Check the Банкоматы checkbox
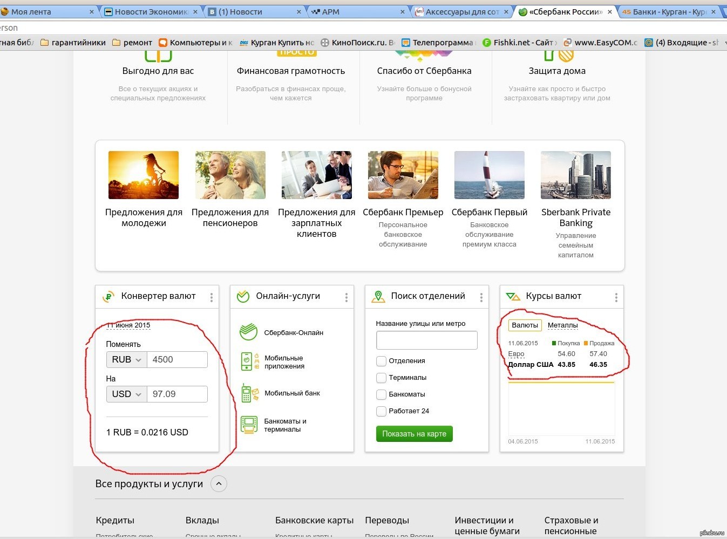 coord(381,394)
